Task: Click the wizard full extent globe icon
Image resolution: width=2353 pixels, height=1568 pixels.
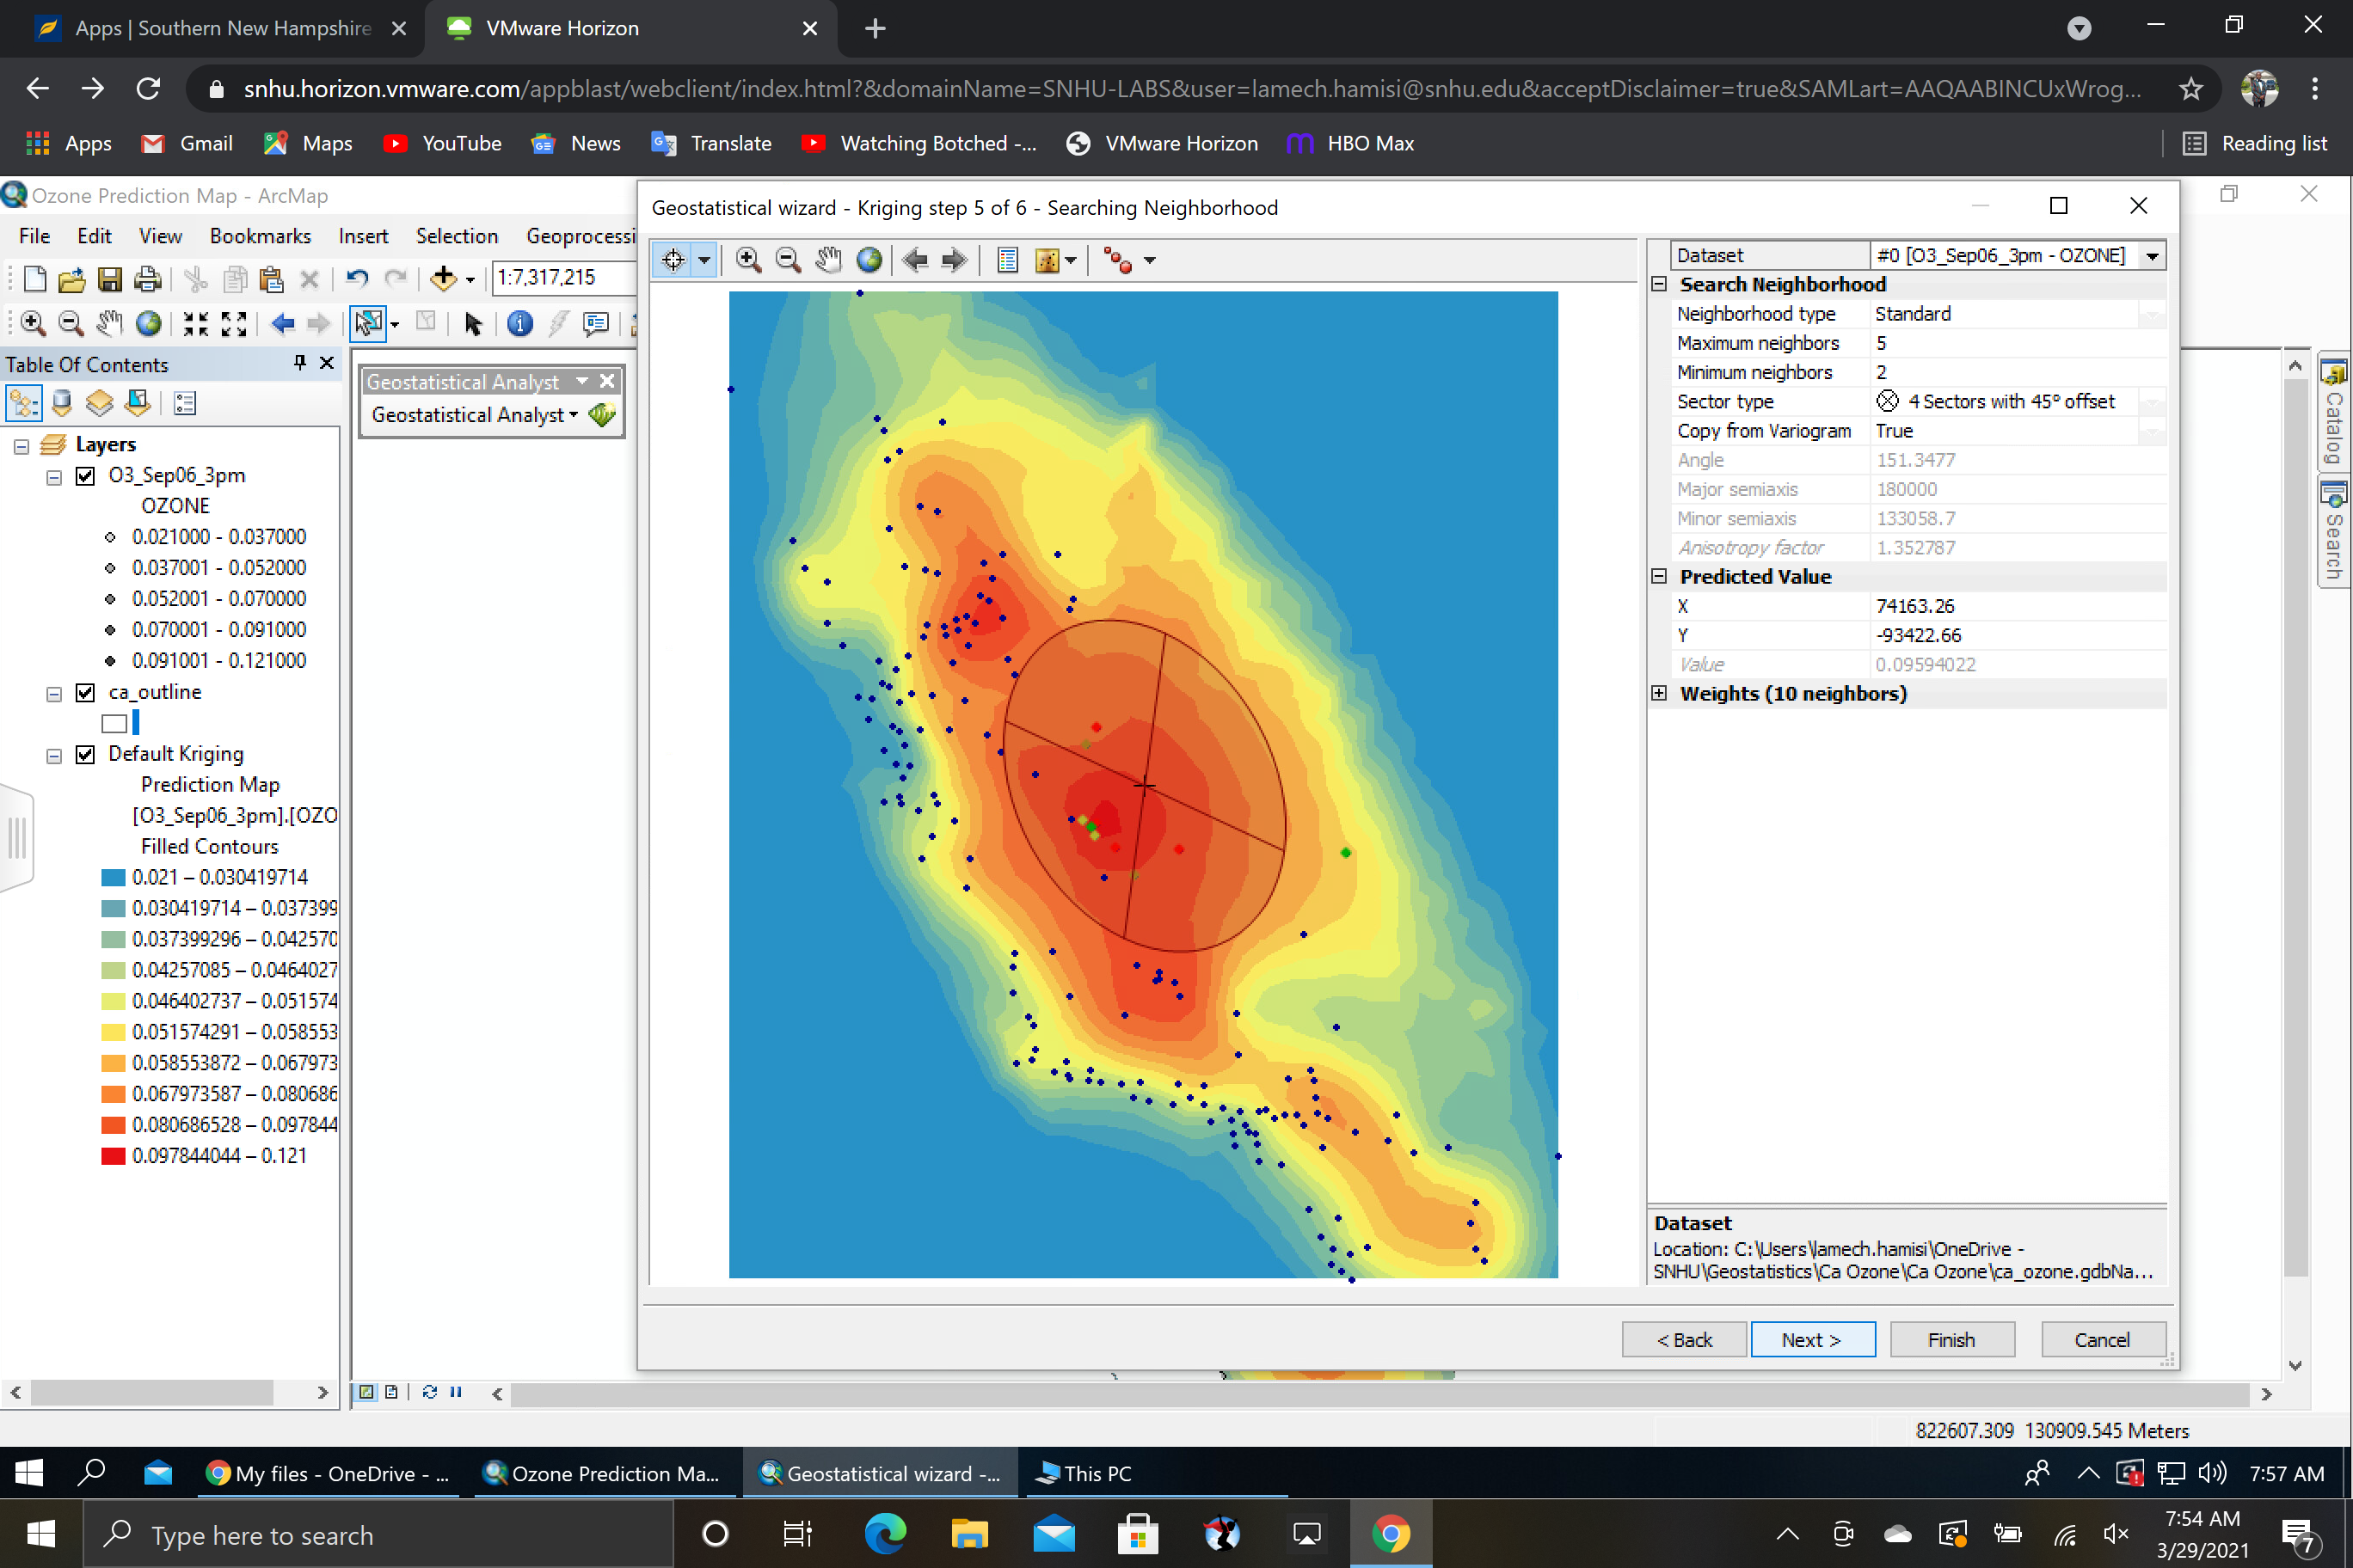Action: 869,260
